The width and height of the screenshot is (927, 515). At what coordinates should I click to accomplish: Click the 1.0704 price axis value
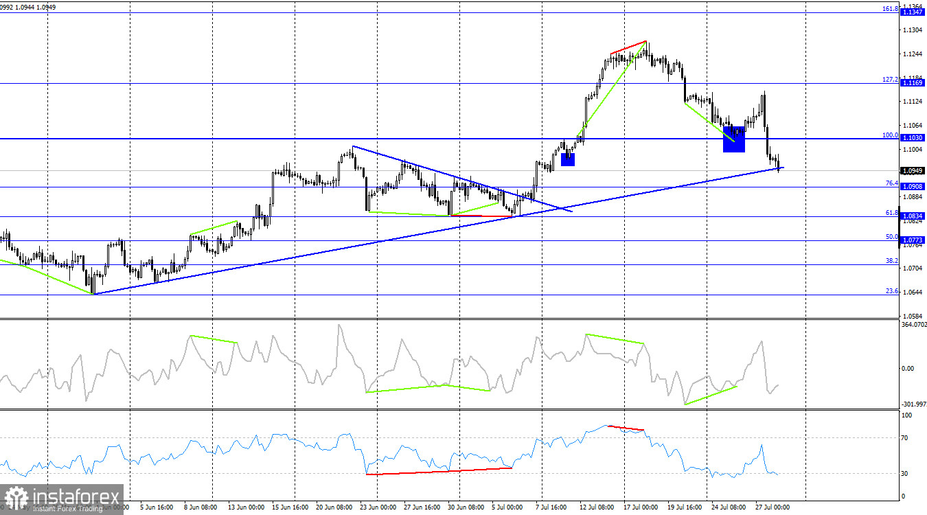[913, 268]
